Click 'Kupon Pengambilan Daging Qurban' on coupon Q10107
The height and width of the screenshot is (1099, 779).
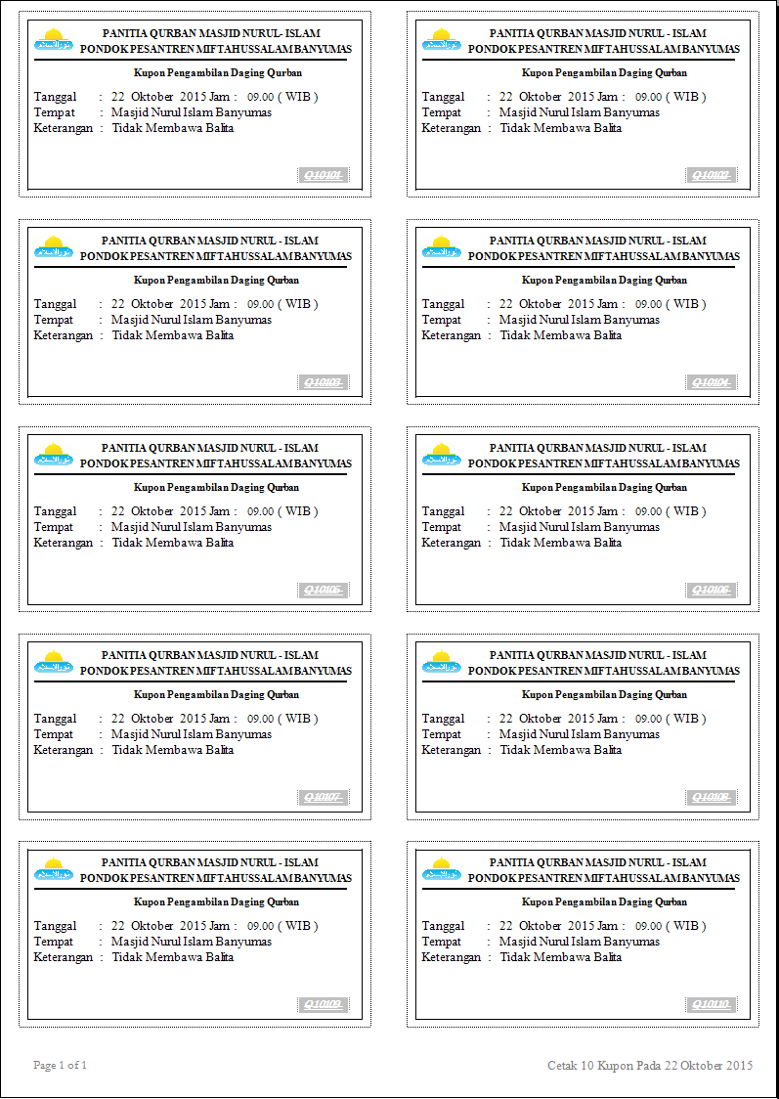tap(216, 695)
